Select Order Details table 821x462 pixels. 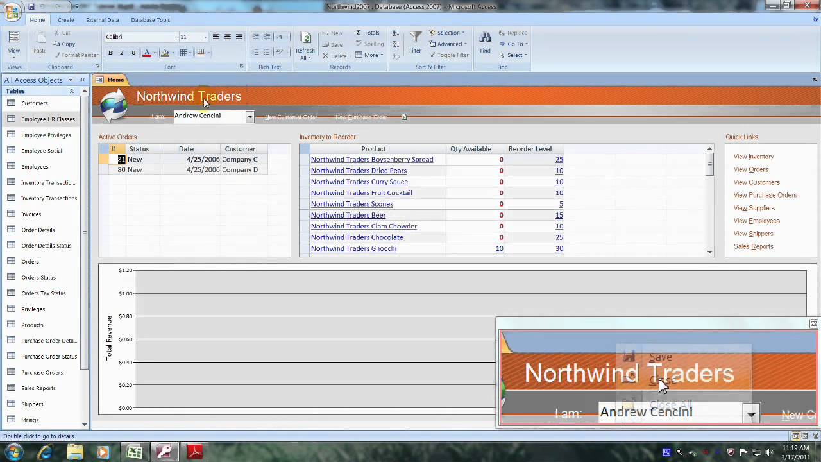(x=38, y=230)
